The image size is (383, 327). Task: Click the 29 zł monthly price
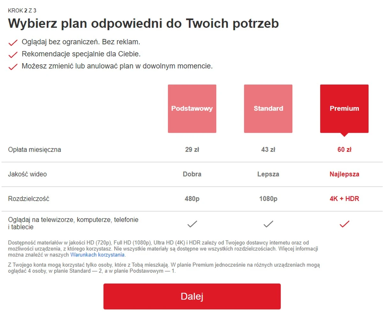[x=192, y=150]
